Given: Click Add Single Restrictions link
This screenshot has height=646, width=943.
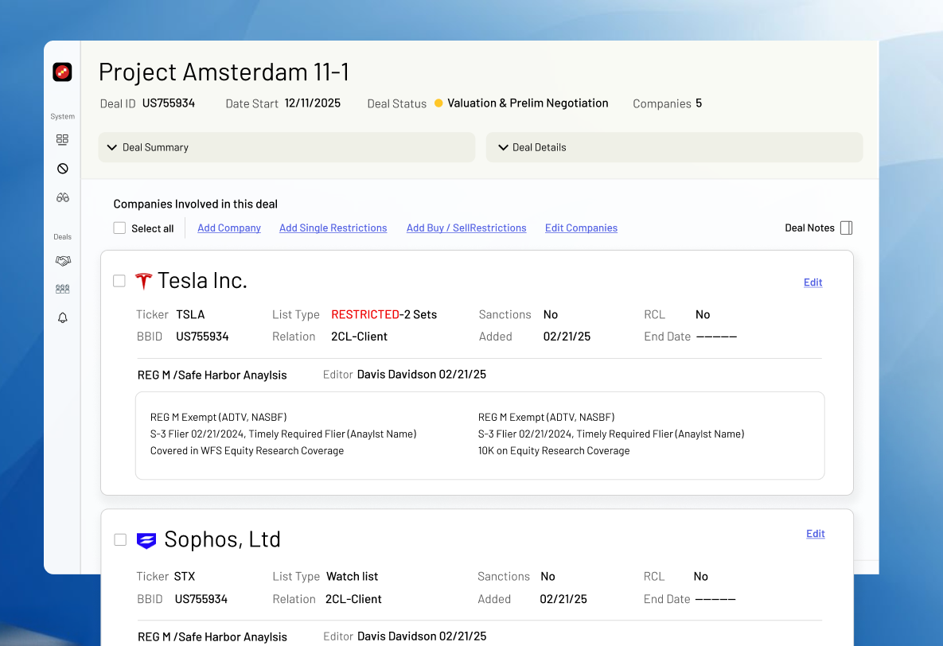Looking at the screenshot, I should pos(333,228).
